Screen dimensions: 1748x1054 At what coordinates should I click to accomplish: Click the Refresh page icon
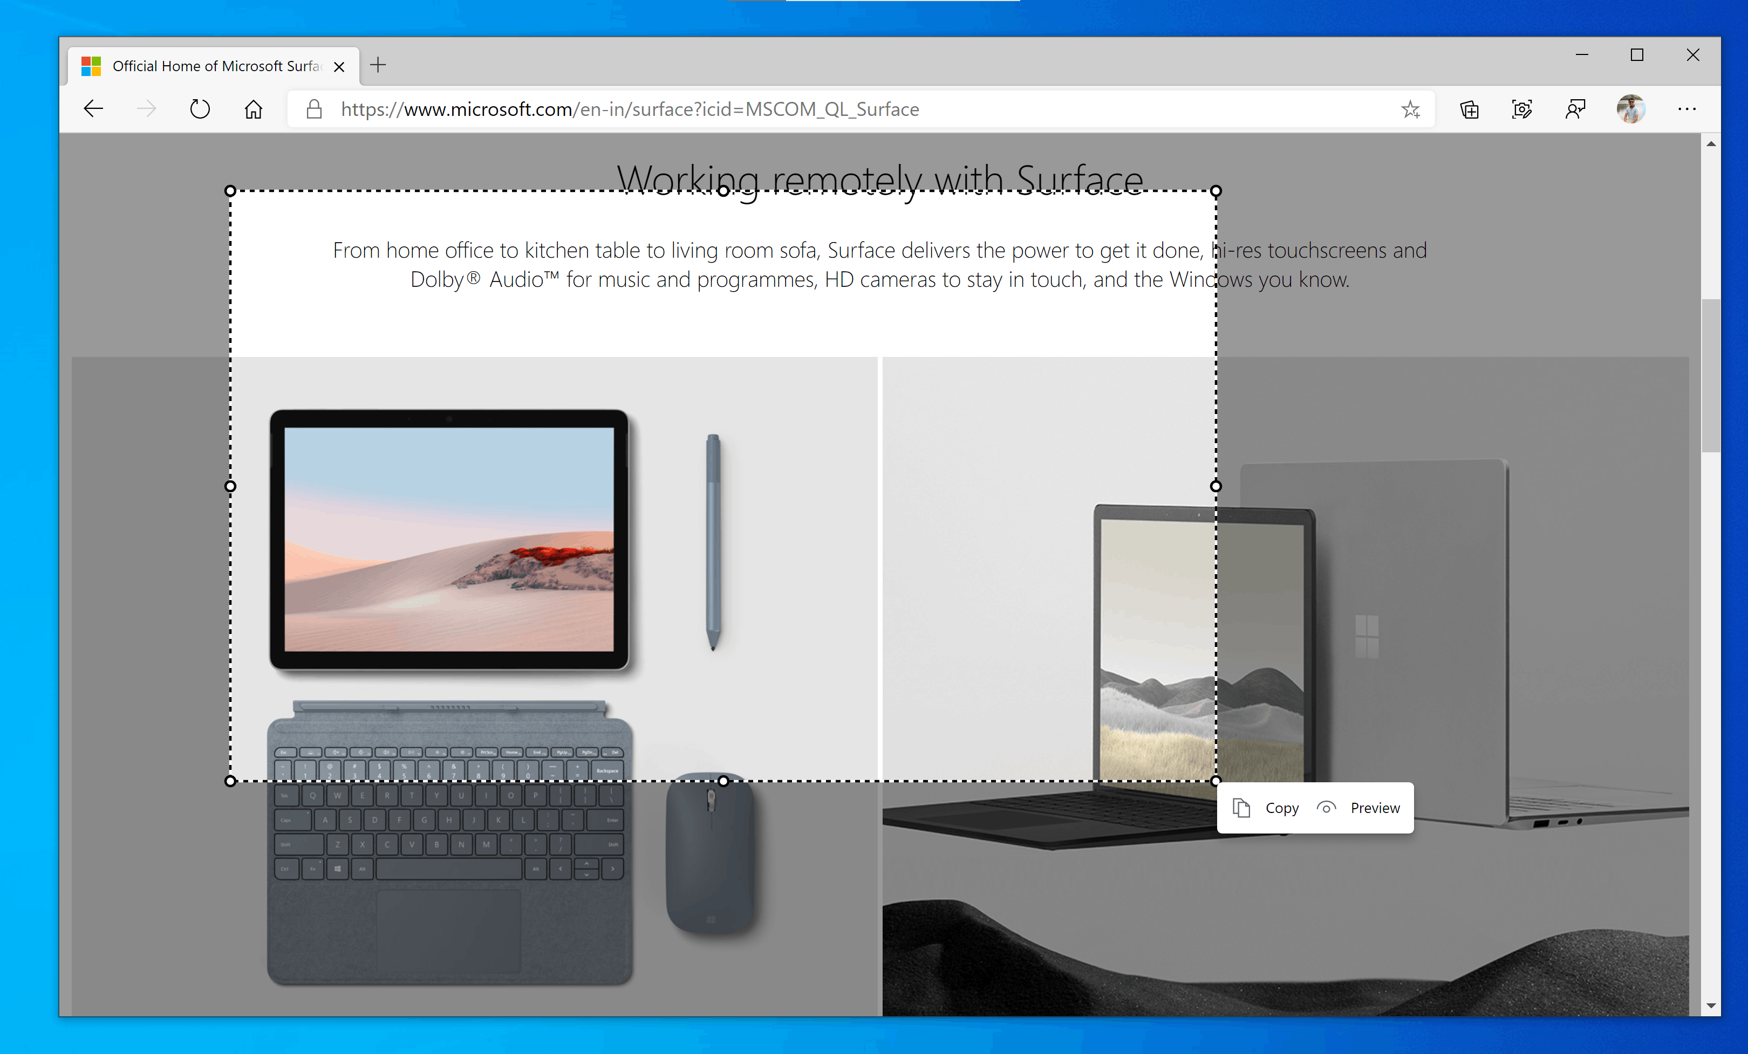coord(199,110)
